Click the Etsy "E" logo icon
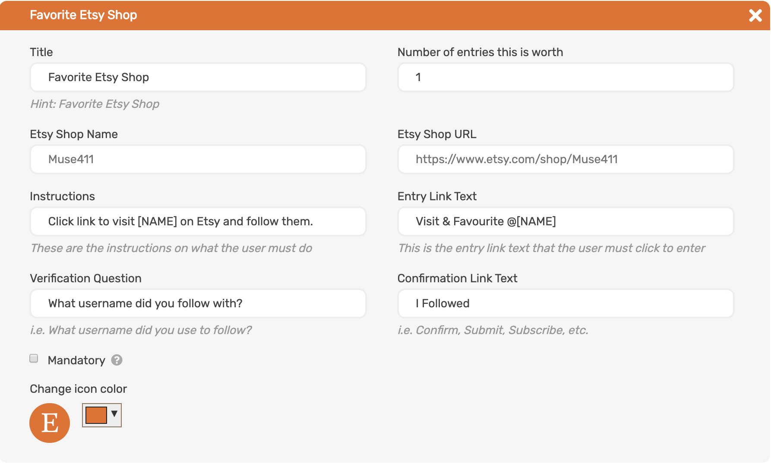This screenshot has width=771, height=464. coord(49,423)
